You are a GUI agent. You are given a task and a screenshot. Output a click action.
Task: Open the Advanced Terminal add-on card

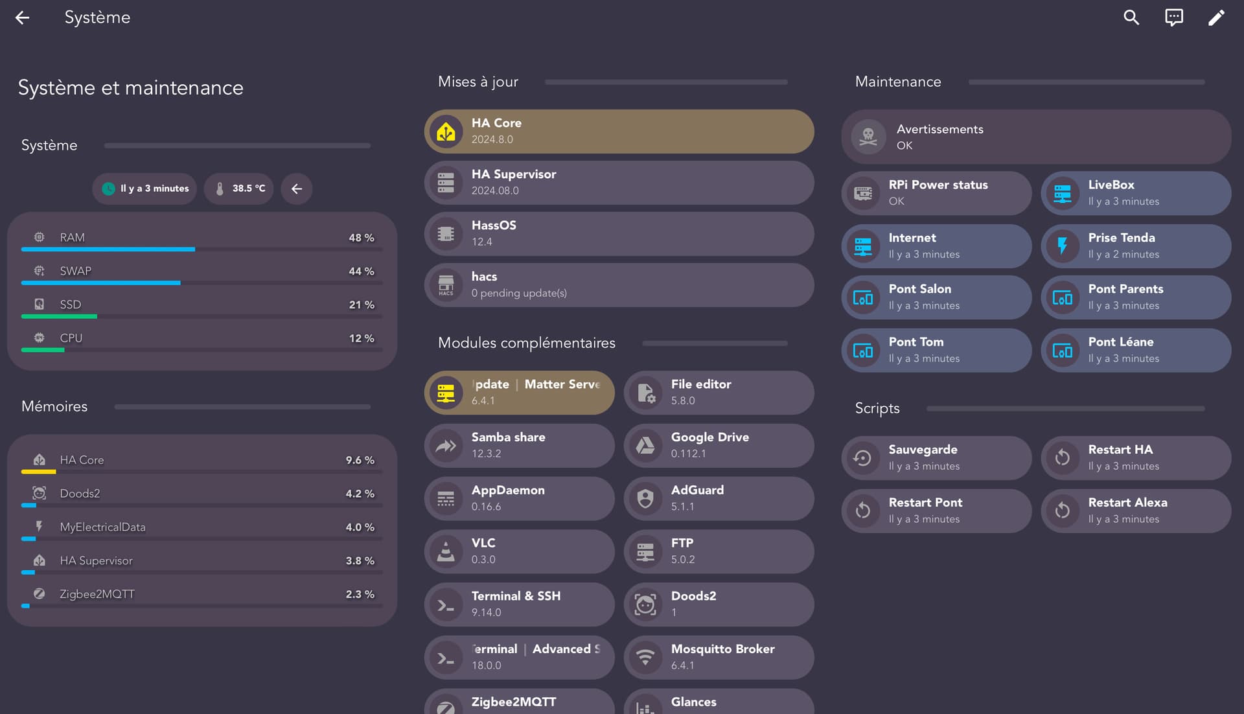(x=519, y=658)
